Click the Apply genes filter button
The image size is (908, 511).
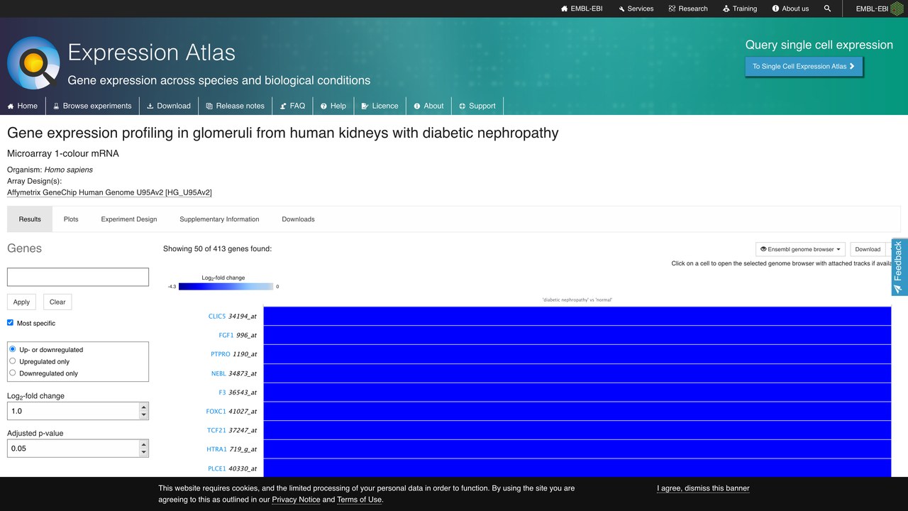click(21, 302)
